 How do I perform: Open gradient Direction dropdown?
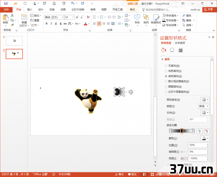pos(205,113)
